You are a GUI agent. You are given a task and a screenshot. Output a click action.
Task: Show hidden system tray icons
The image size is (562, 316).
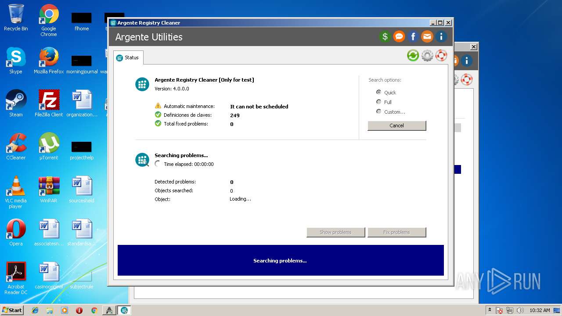[x=490, y=310]
